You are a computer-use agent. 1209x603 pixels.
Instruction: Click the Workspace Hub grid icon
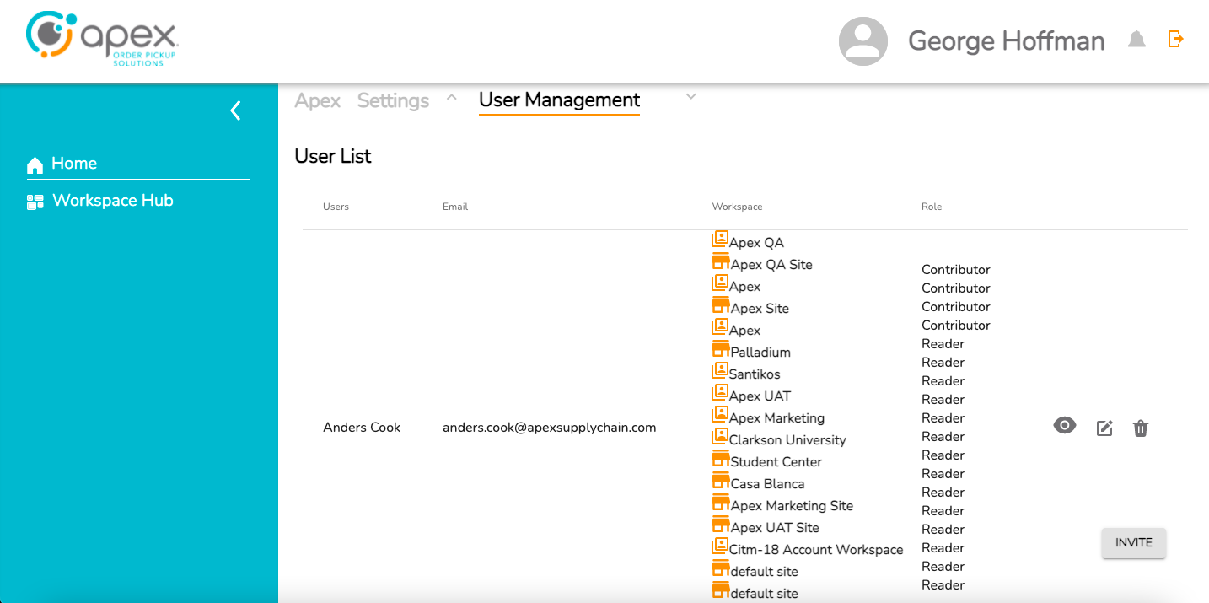point(35,202)
